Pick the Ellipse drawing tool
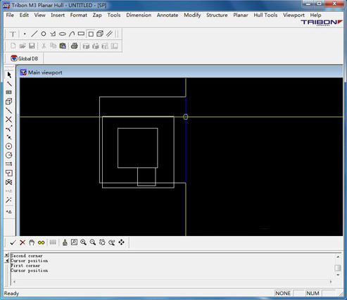This screenshot has width=347, height=300. [63, 34]
